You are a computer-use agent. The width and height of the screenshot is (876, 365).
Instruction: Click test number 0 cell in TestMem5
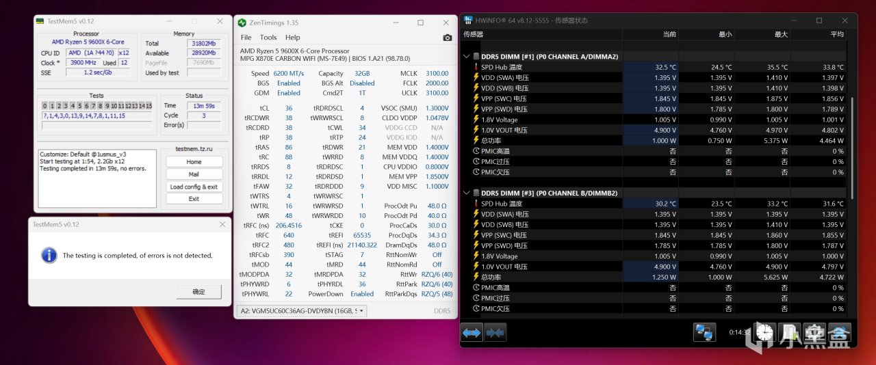45,106
